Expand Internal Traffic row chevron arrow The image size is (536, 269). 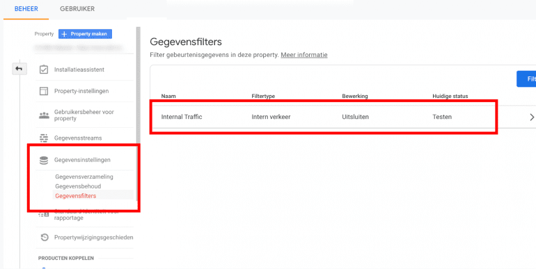(532, 117)
